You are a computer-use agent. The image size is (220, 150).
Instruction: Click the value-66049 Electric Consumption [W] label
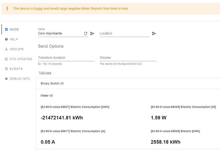(x=183, y=107)
